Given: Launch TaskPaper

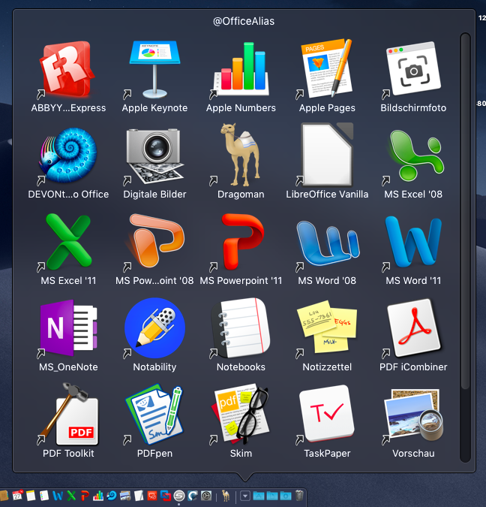Looking at the screenshot, I should pos(327,414).
